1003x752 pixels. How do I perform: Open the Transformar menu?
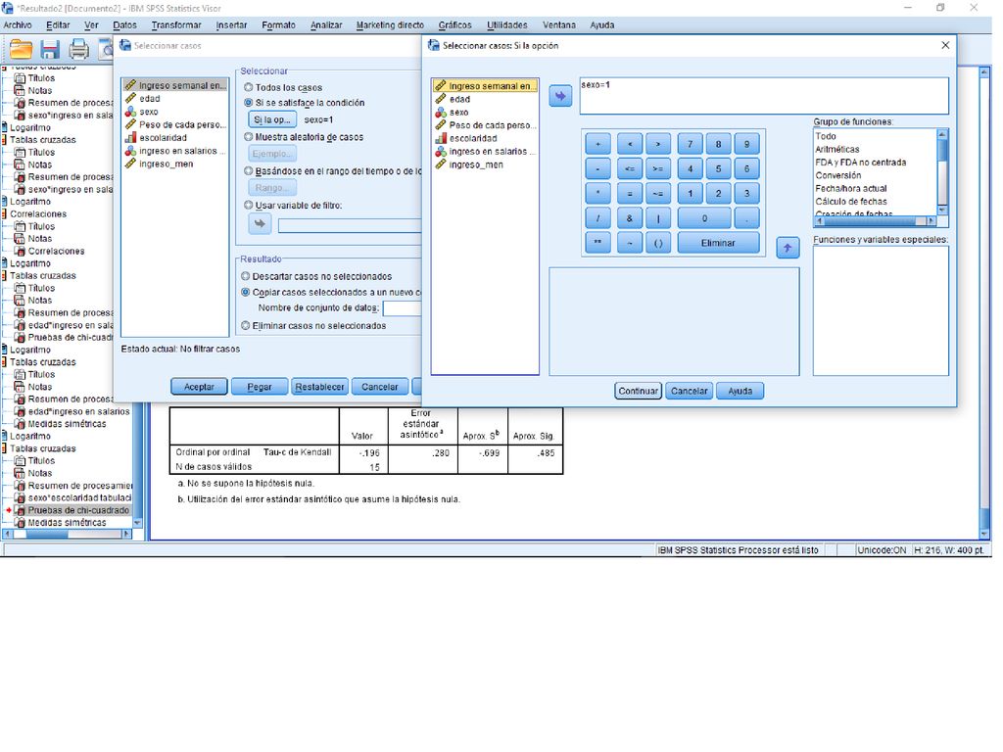(176, 24)
